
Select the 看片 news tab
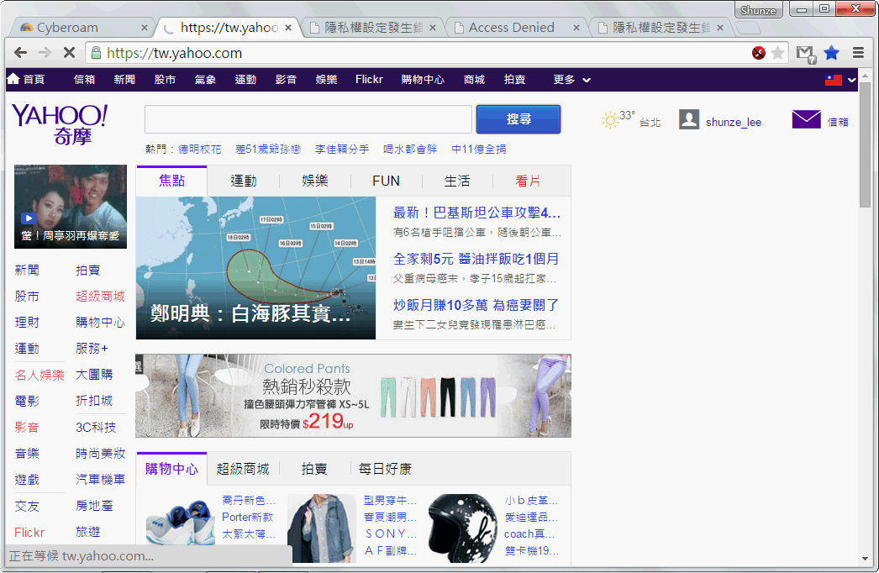(x=528, y=181)
